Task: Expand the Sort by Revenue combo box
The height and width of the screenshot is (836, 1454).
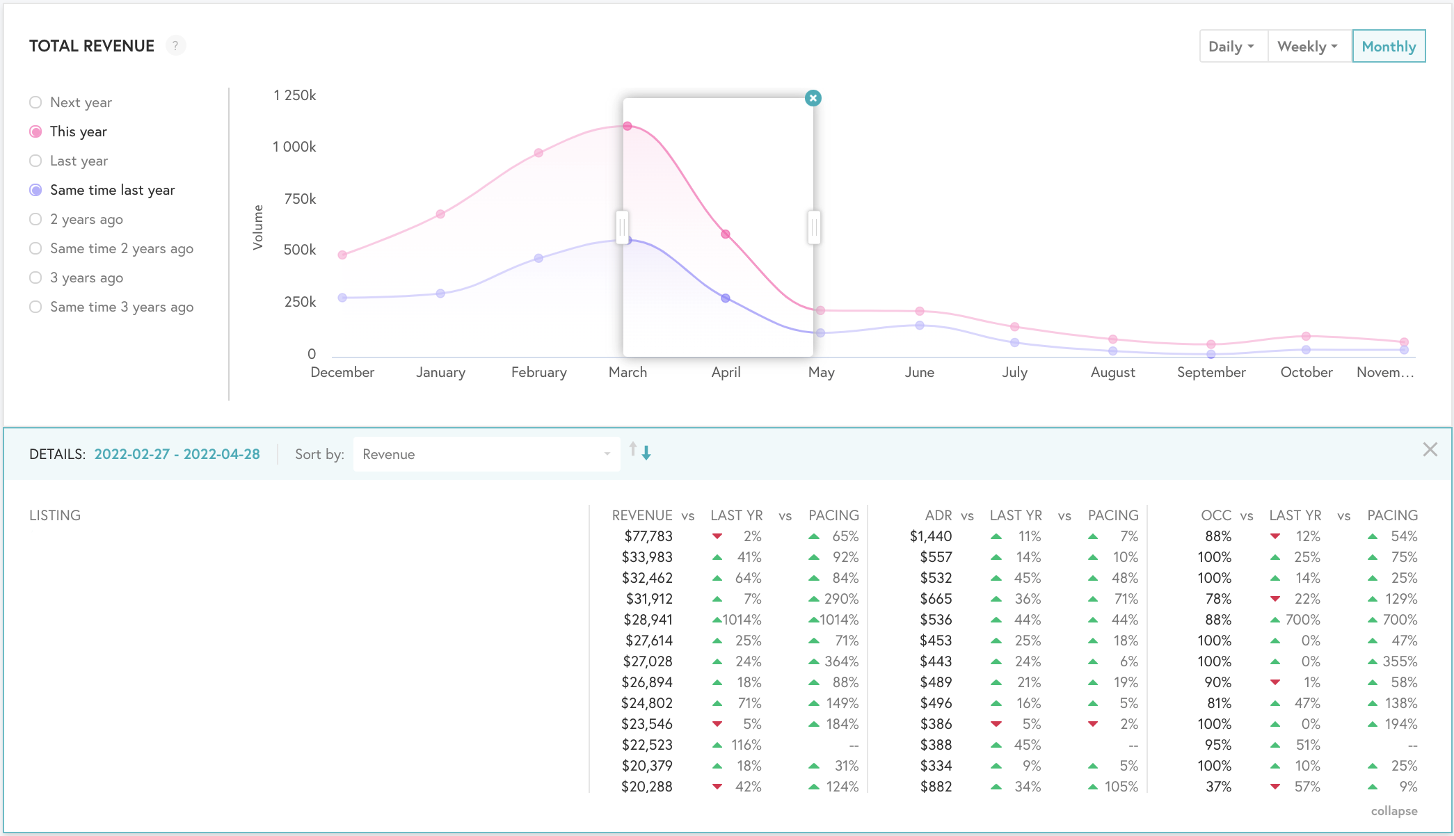Action: point(486,454)
